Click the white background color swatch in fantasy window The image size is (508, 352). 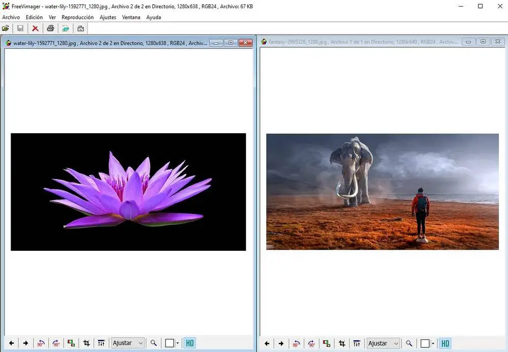click(425, 343)
